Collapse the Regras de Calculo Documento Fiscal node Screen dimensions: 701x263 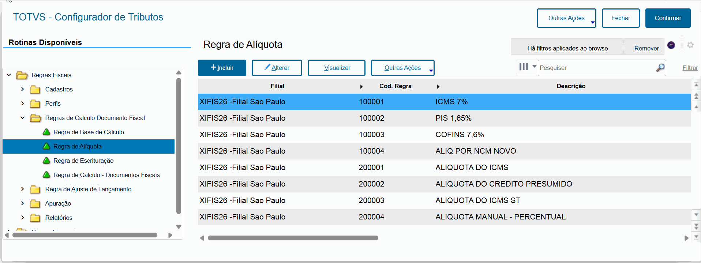[23, 118]
